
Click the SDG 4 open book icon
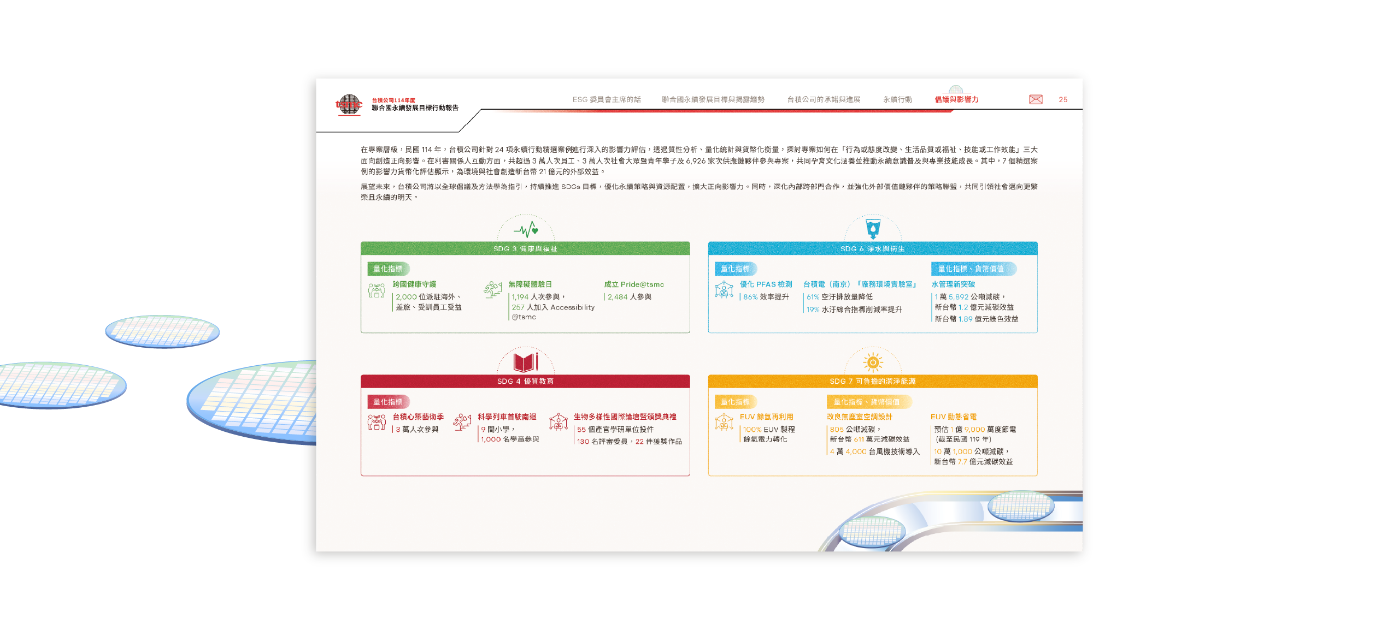click(526, 362)
